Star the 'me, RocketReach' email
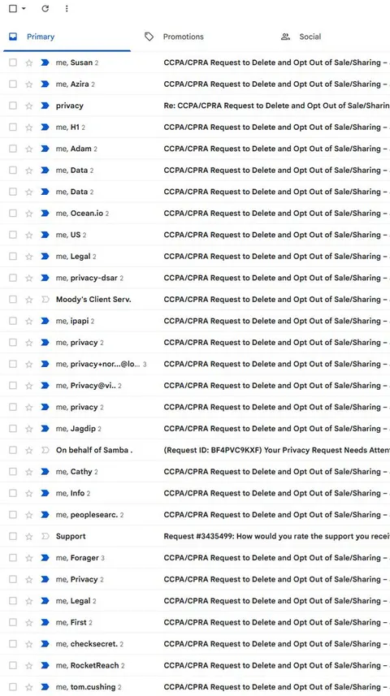The height and width of the screenshot is (696, 390). tap(29, 665)
